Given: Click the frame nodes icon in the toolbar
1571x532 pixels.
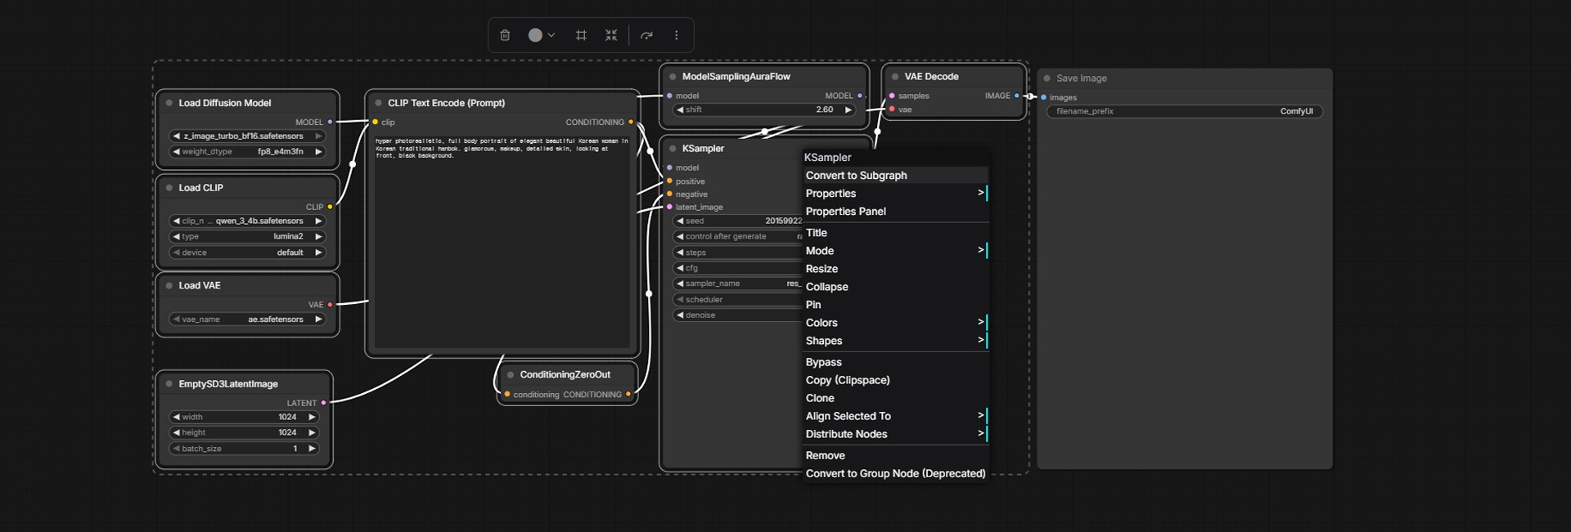Looking at the screenshot, I should coord(581,35).
